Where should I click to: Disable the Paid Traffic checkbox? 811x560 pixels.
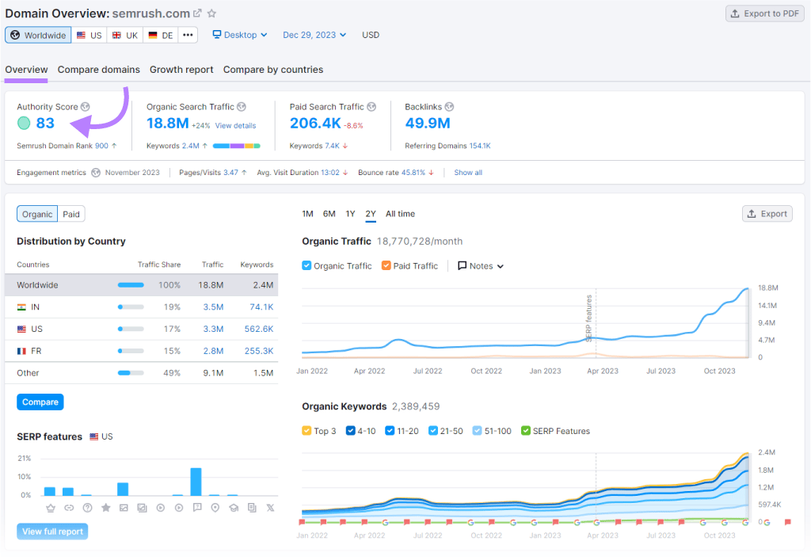(386, 265)
